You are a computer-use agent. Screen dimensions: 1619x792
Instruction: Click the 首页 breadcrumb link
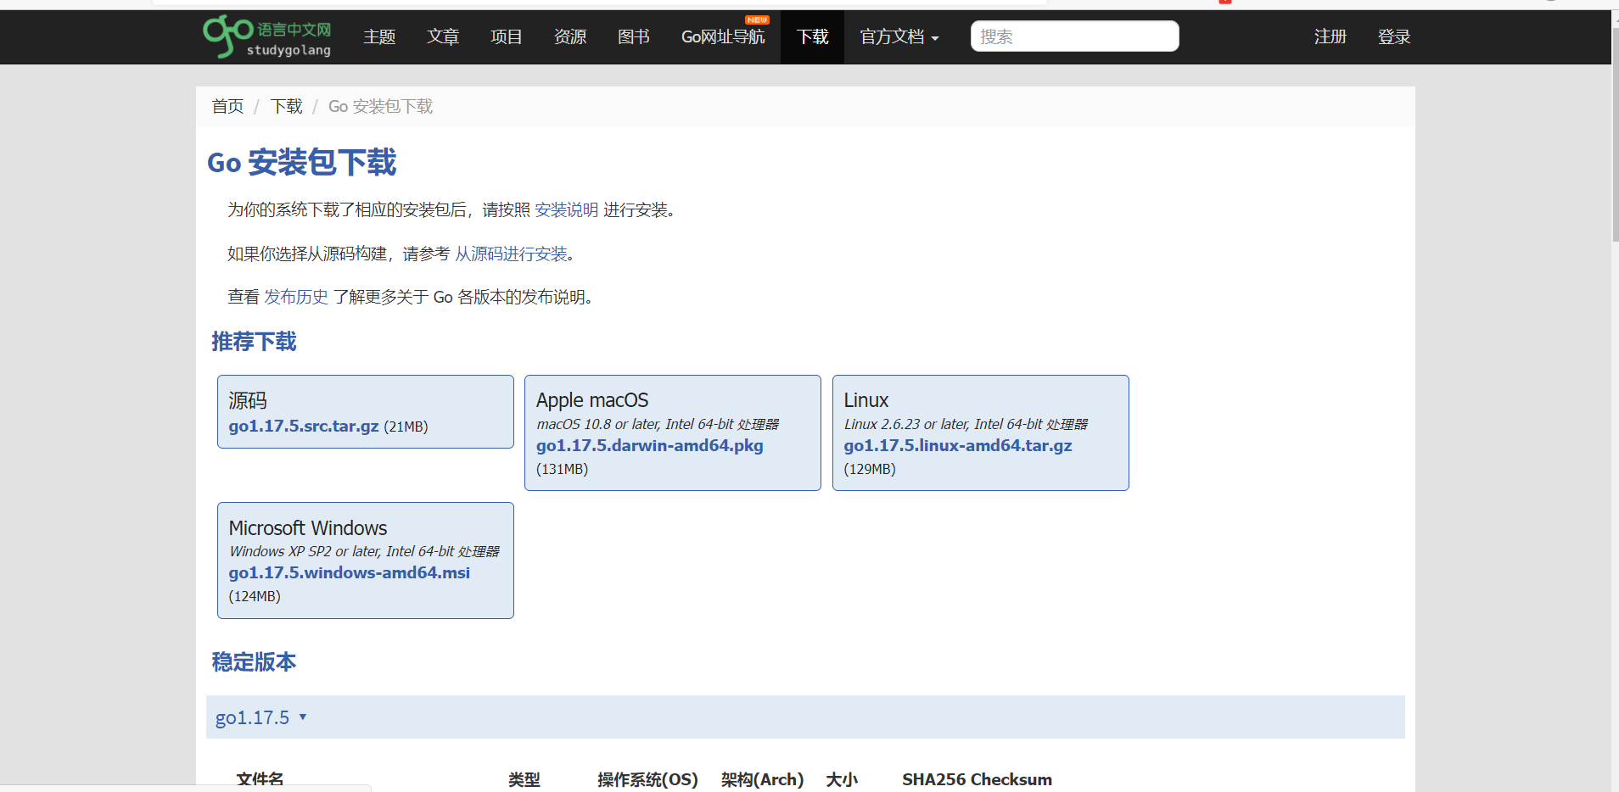pyautogui.click(x=227, y=106)
